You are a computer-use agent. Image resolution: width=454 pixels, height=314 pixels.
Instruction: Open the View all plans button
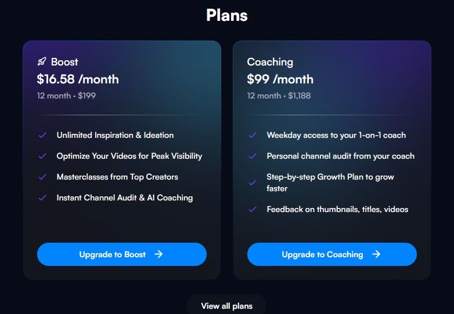(x=226, y=305)
